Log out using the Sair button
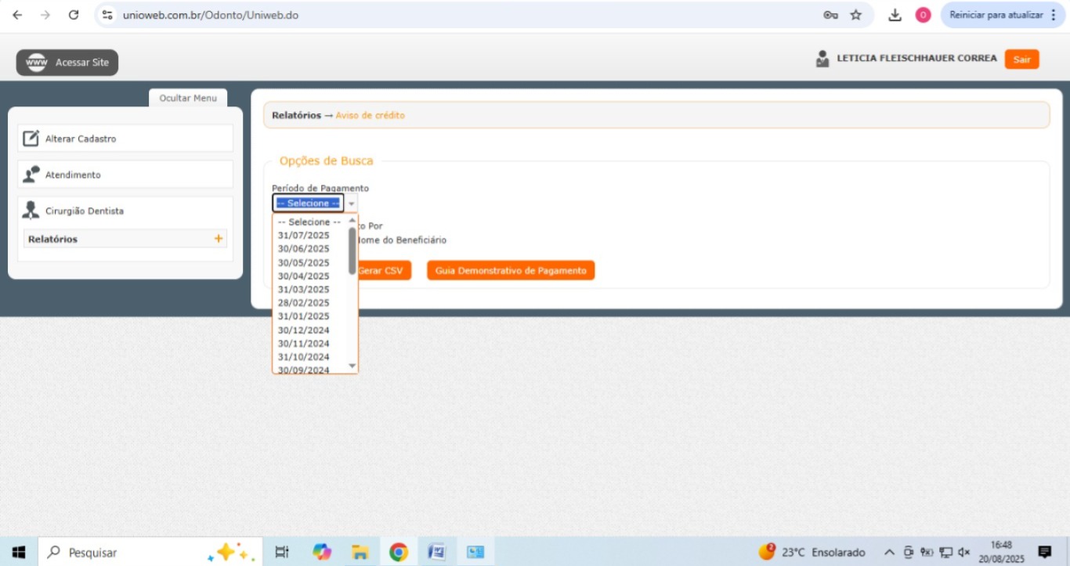Viewport: 1070px width, 566px height. pos(1021,59)
